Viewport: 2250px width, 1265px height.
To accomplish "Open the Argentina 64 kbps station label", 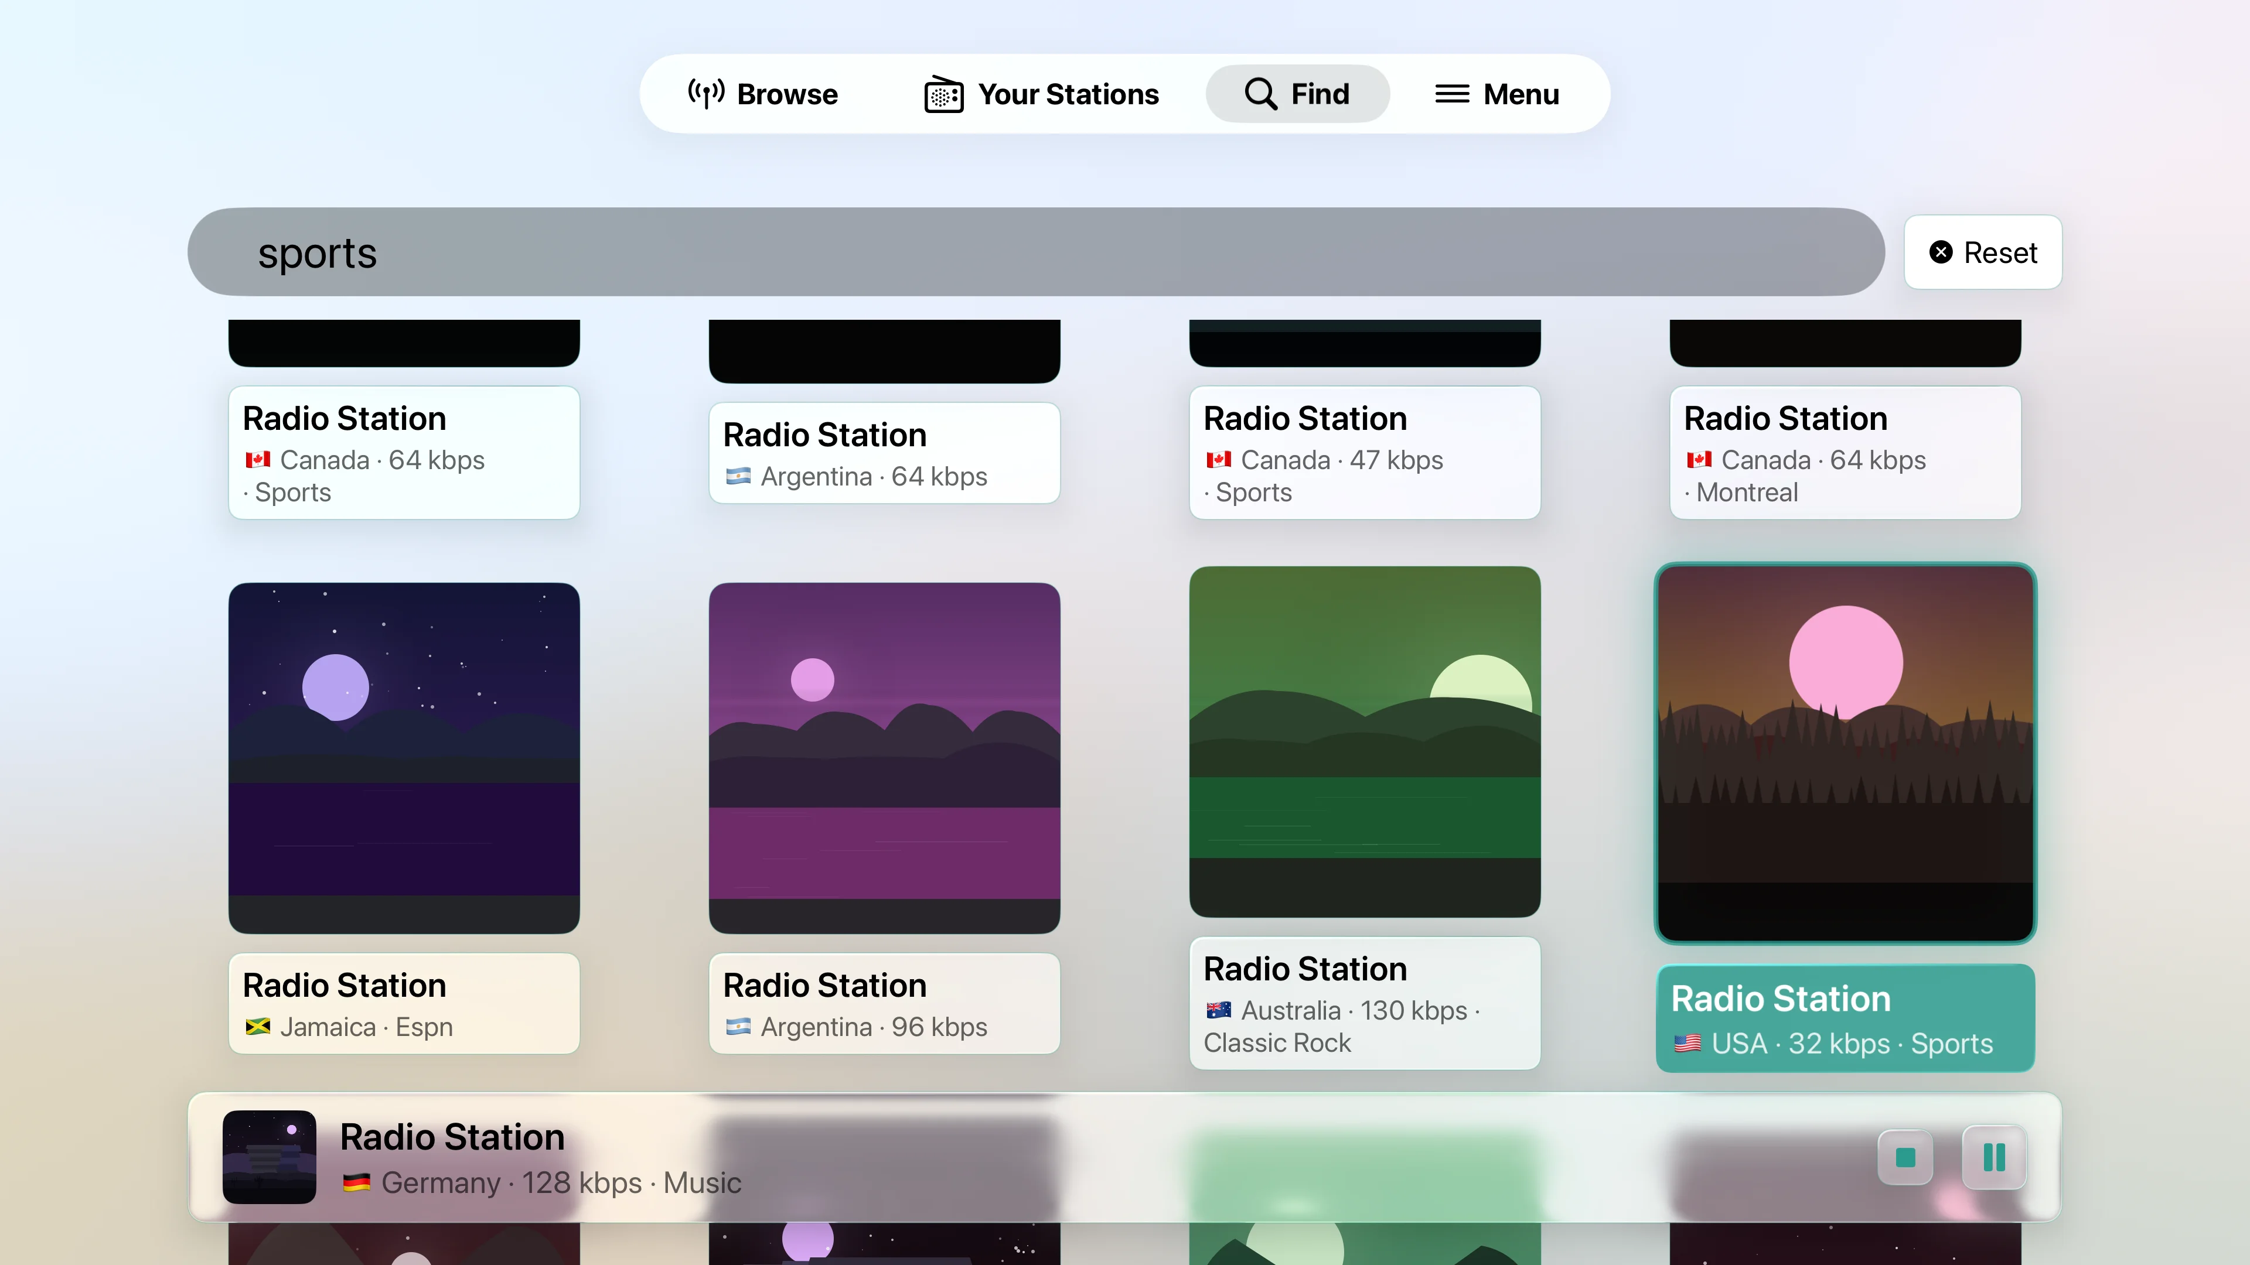I will 884,453.
